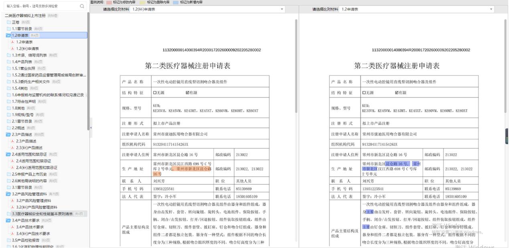This screenshot has width=509, height=248.
Task: Click the folder icon beside 1.7符合性声明
Action: pyautogui.click(x=9, y=101)
